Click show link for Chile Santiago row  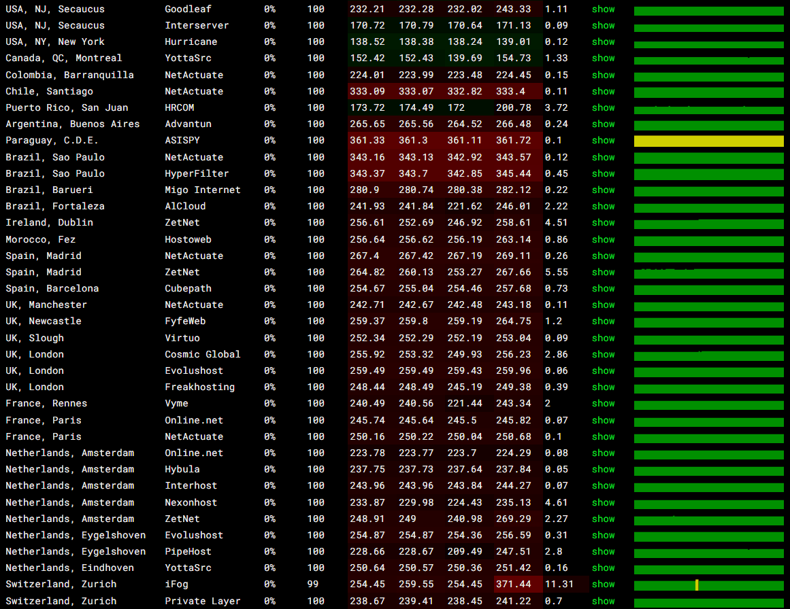603,91
